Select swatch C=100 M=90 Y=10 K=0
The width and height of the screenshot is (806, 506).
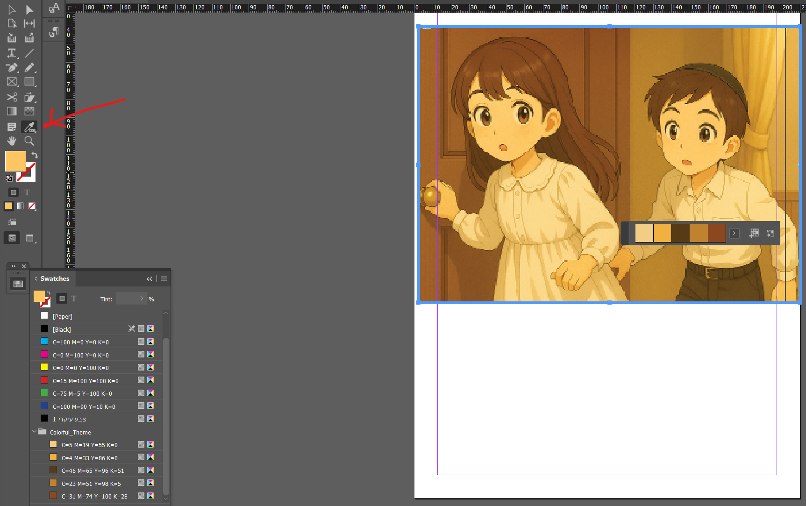pos(84,406)
